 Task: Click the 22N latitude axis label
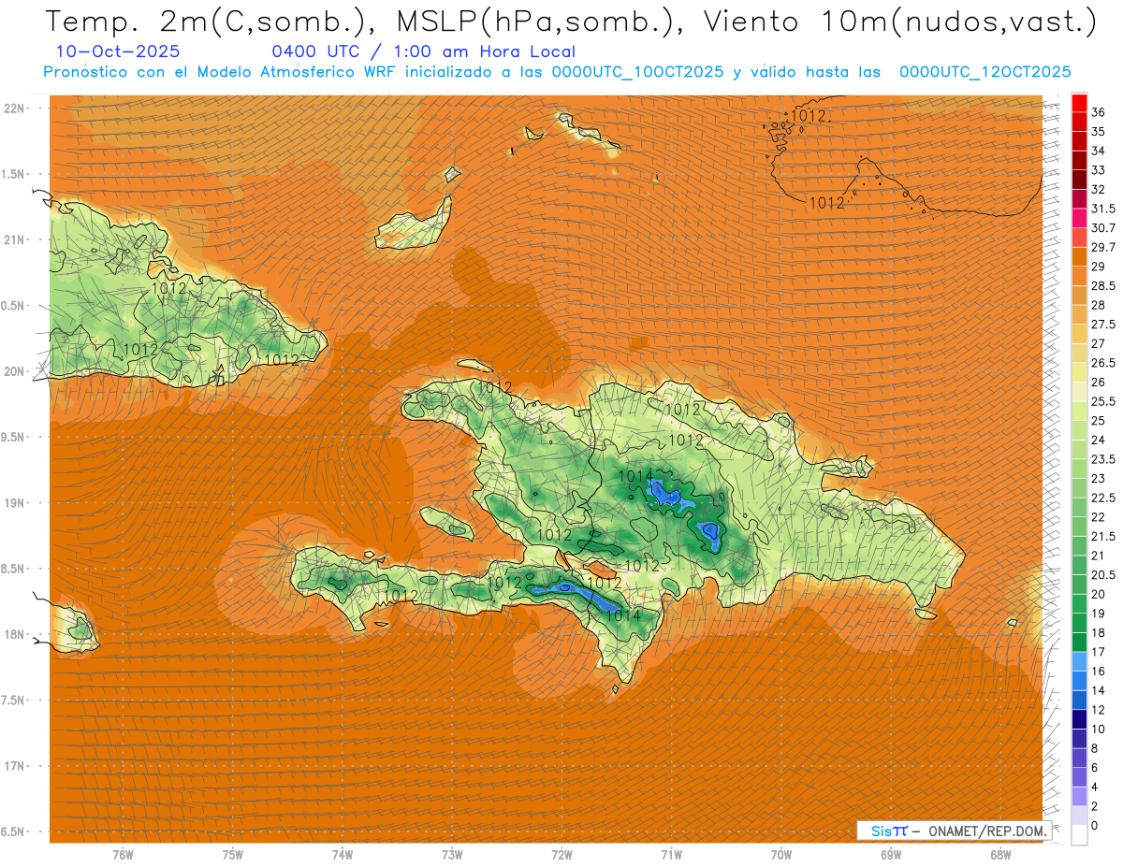tap(16, 108)
